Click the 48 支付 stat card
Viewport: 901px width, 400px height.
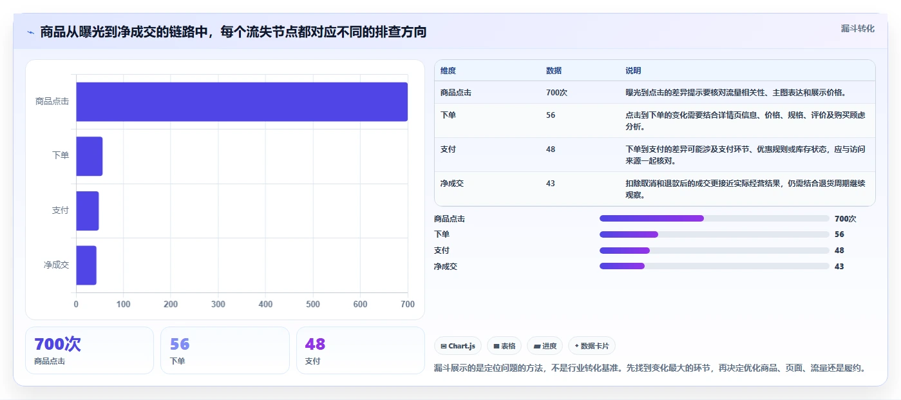[361, 350]
